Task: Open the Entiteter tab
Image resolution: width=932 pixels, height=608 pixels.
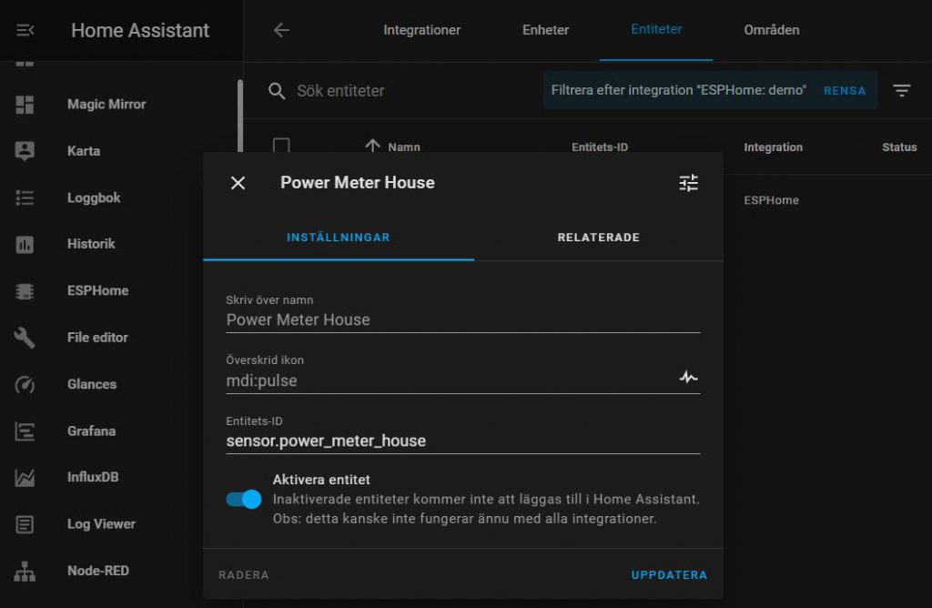Action: click(656, 30)
